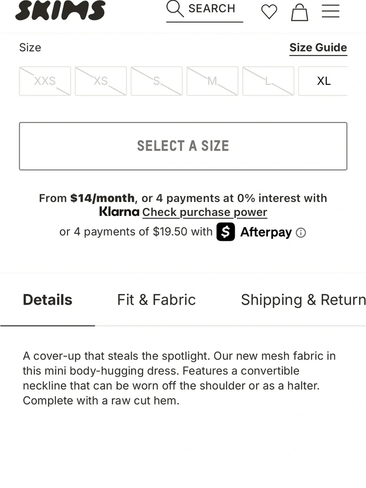Select size XL
Image resolution: width=366 pixels, height=488 pixels.
tap(323, 81)
